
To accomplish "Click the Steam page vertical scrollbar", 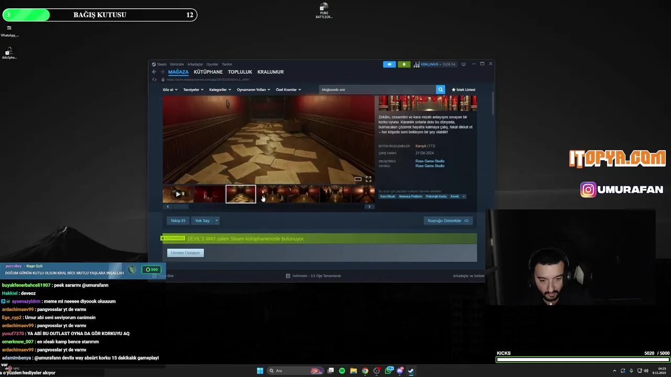I will [493, 104].
